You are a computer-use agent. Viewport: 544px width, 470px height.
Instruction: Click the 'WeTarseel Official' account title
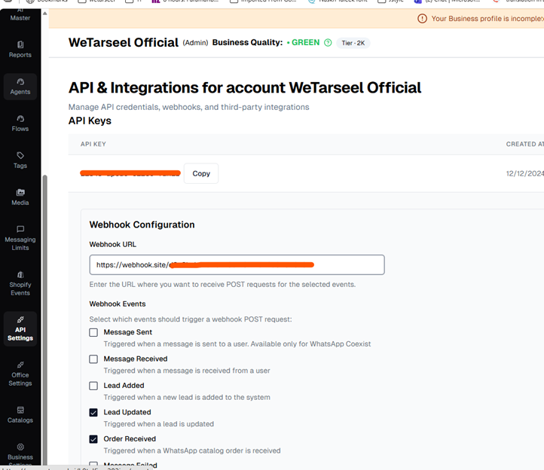(x=124, y=42)
